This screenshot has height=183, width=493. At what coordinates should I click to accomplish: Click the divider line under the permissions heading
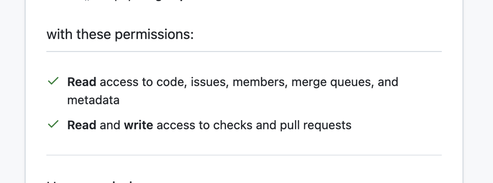[x=244, y=51]
